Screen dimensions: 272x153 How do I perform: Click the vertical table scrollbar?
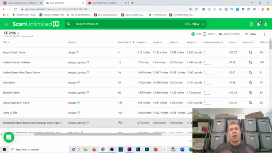tap(270, 44)
